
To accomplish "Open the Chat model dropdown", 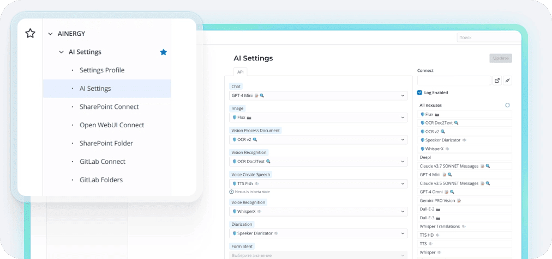I will click(318, 95).
